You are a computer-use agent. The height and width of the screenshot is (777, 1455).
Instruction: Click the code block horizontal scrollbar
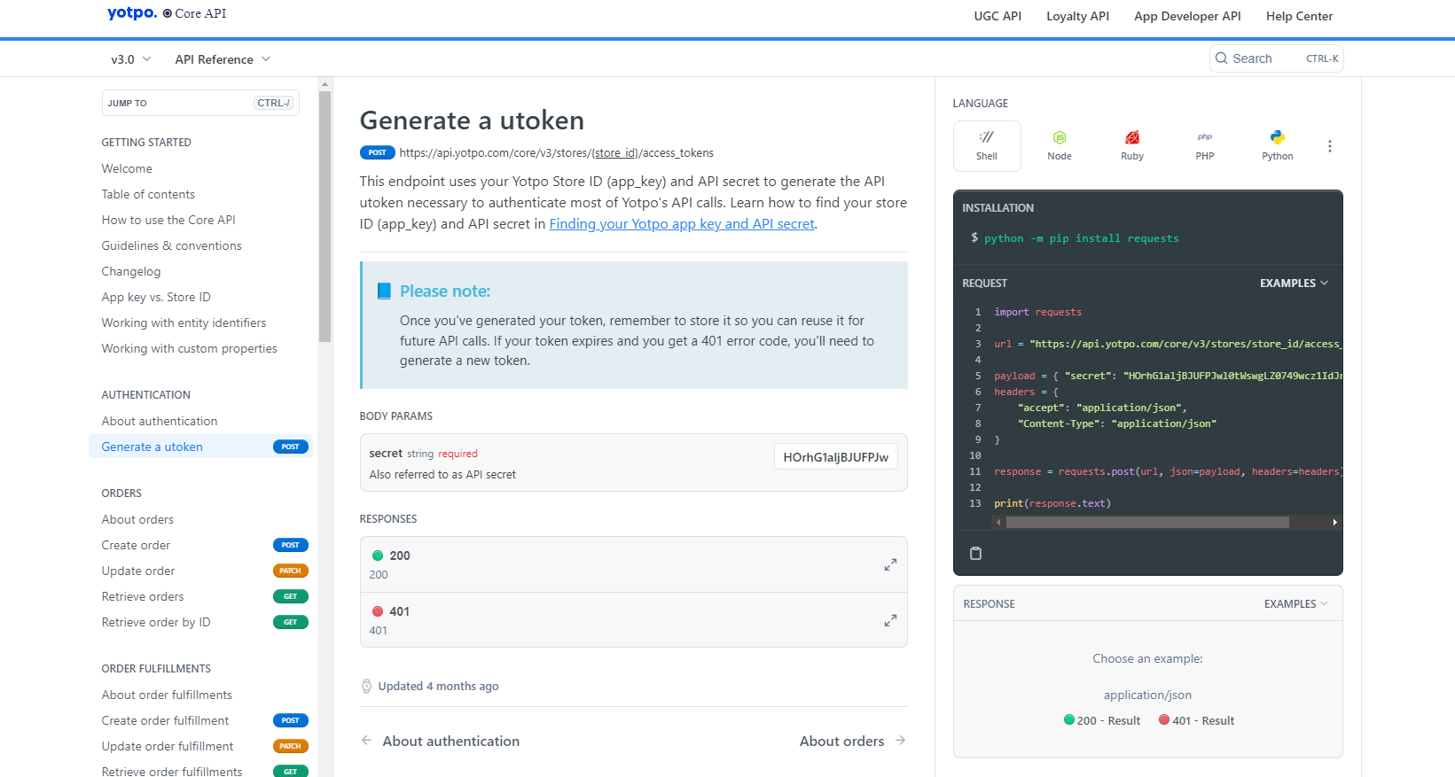tap(1147, 523)
